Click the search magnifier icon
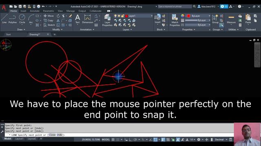Image resolution: width=261 pixels, height=146 pixels. click(x=194, y=6)
